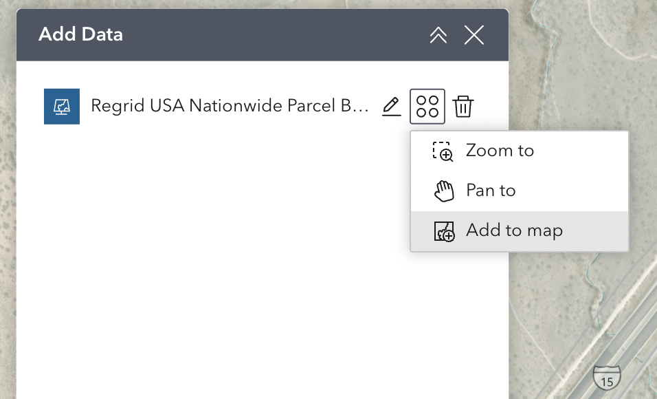
Task: Collapse the Add Data panel with double chevron
Action: (438, 35)
